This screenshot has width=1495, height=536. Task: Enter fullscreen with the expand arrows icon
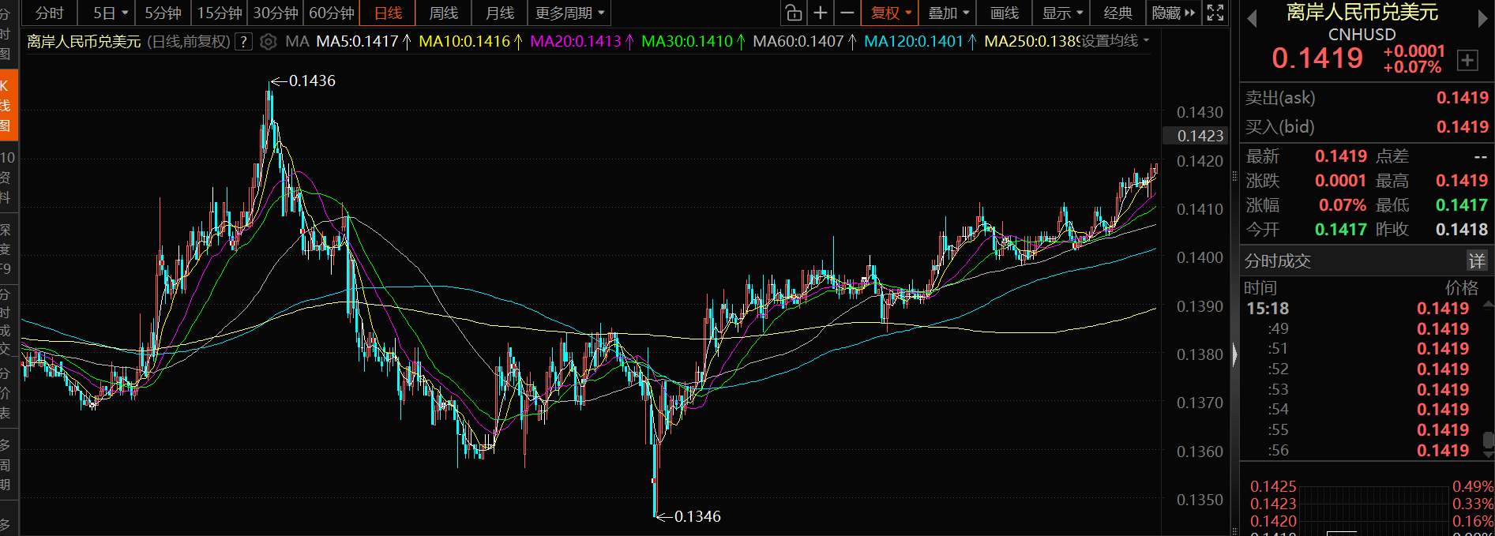[1215, 13]
